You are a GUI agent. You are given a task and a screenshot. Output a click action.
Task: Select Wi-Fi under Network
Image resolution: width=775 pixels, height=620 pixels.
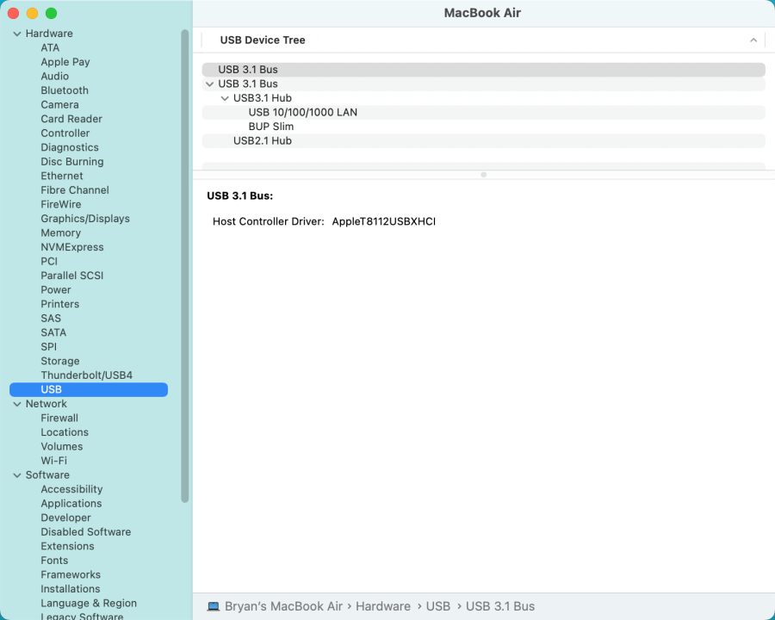pos(53,460)
